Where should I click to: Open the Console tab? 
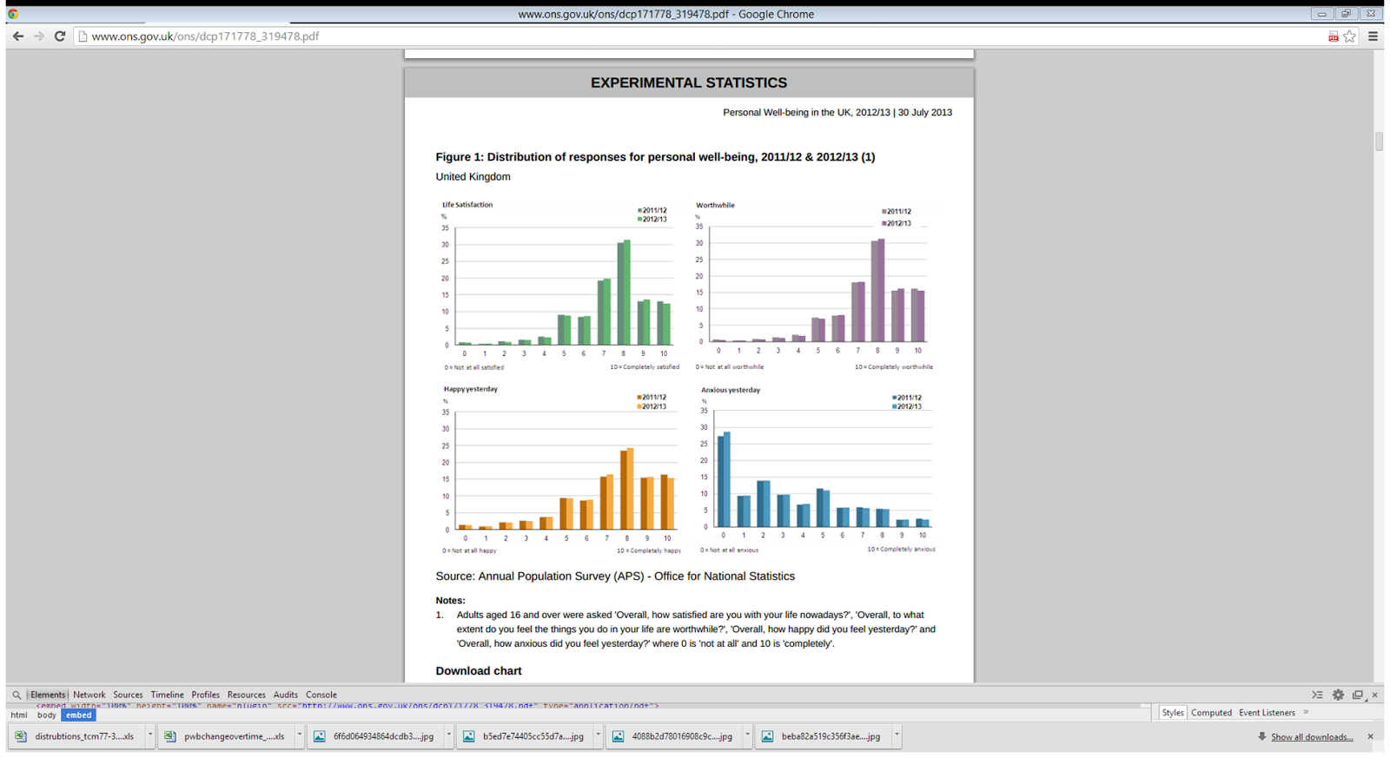(x=321, y=695)
